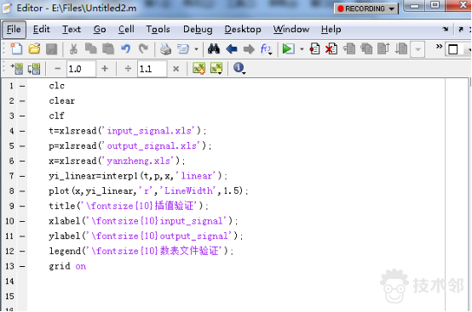The width and height of the screenshot is (472, 312).
Task: Click the 'clf' command on line 3
Action: (56, 116)
